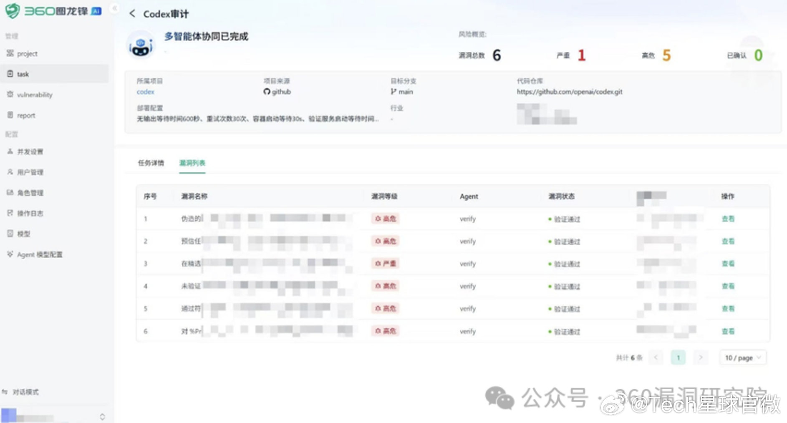Collapse the sidebar with the double-chevron icon
Viewport: 787px width, 423px height.
click(x=114, y=8)
